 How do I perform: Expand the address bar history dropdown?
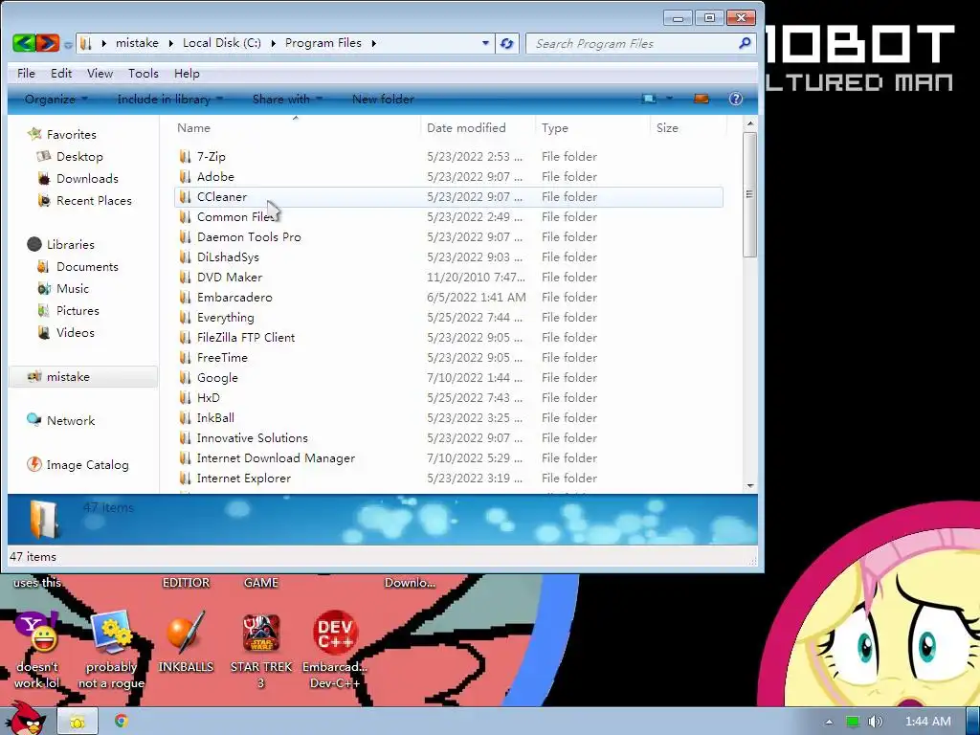tap(485, 43)
